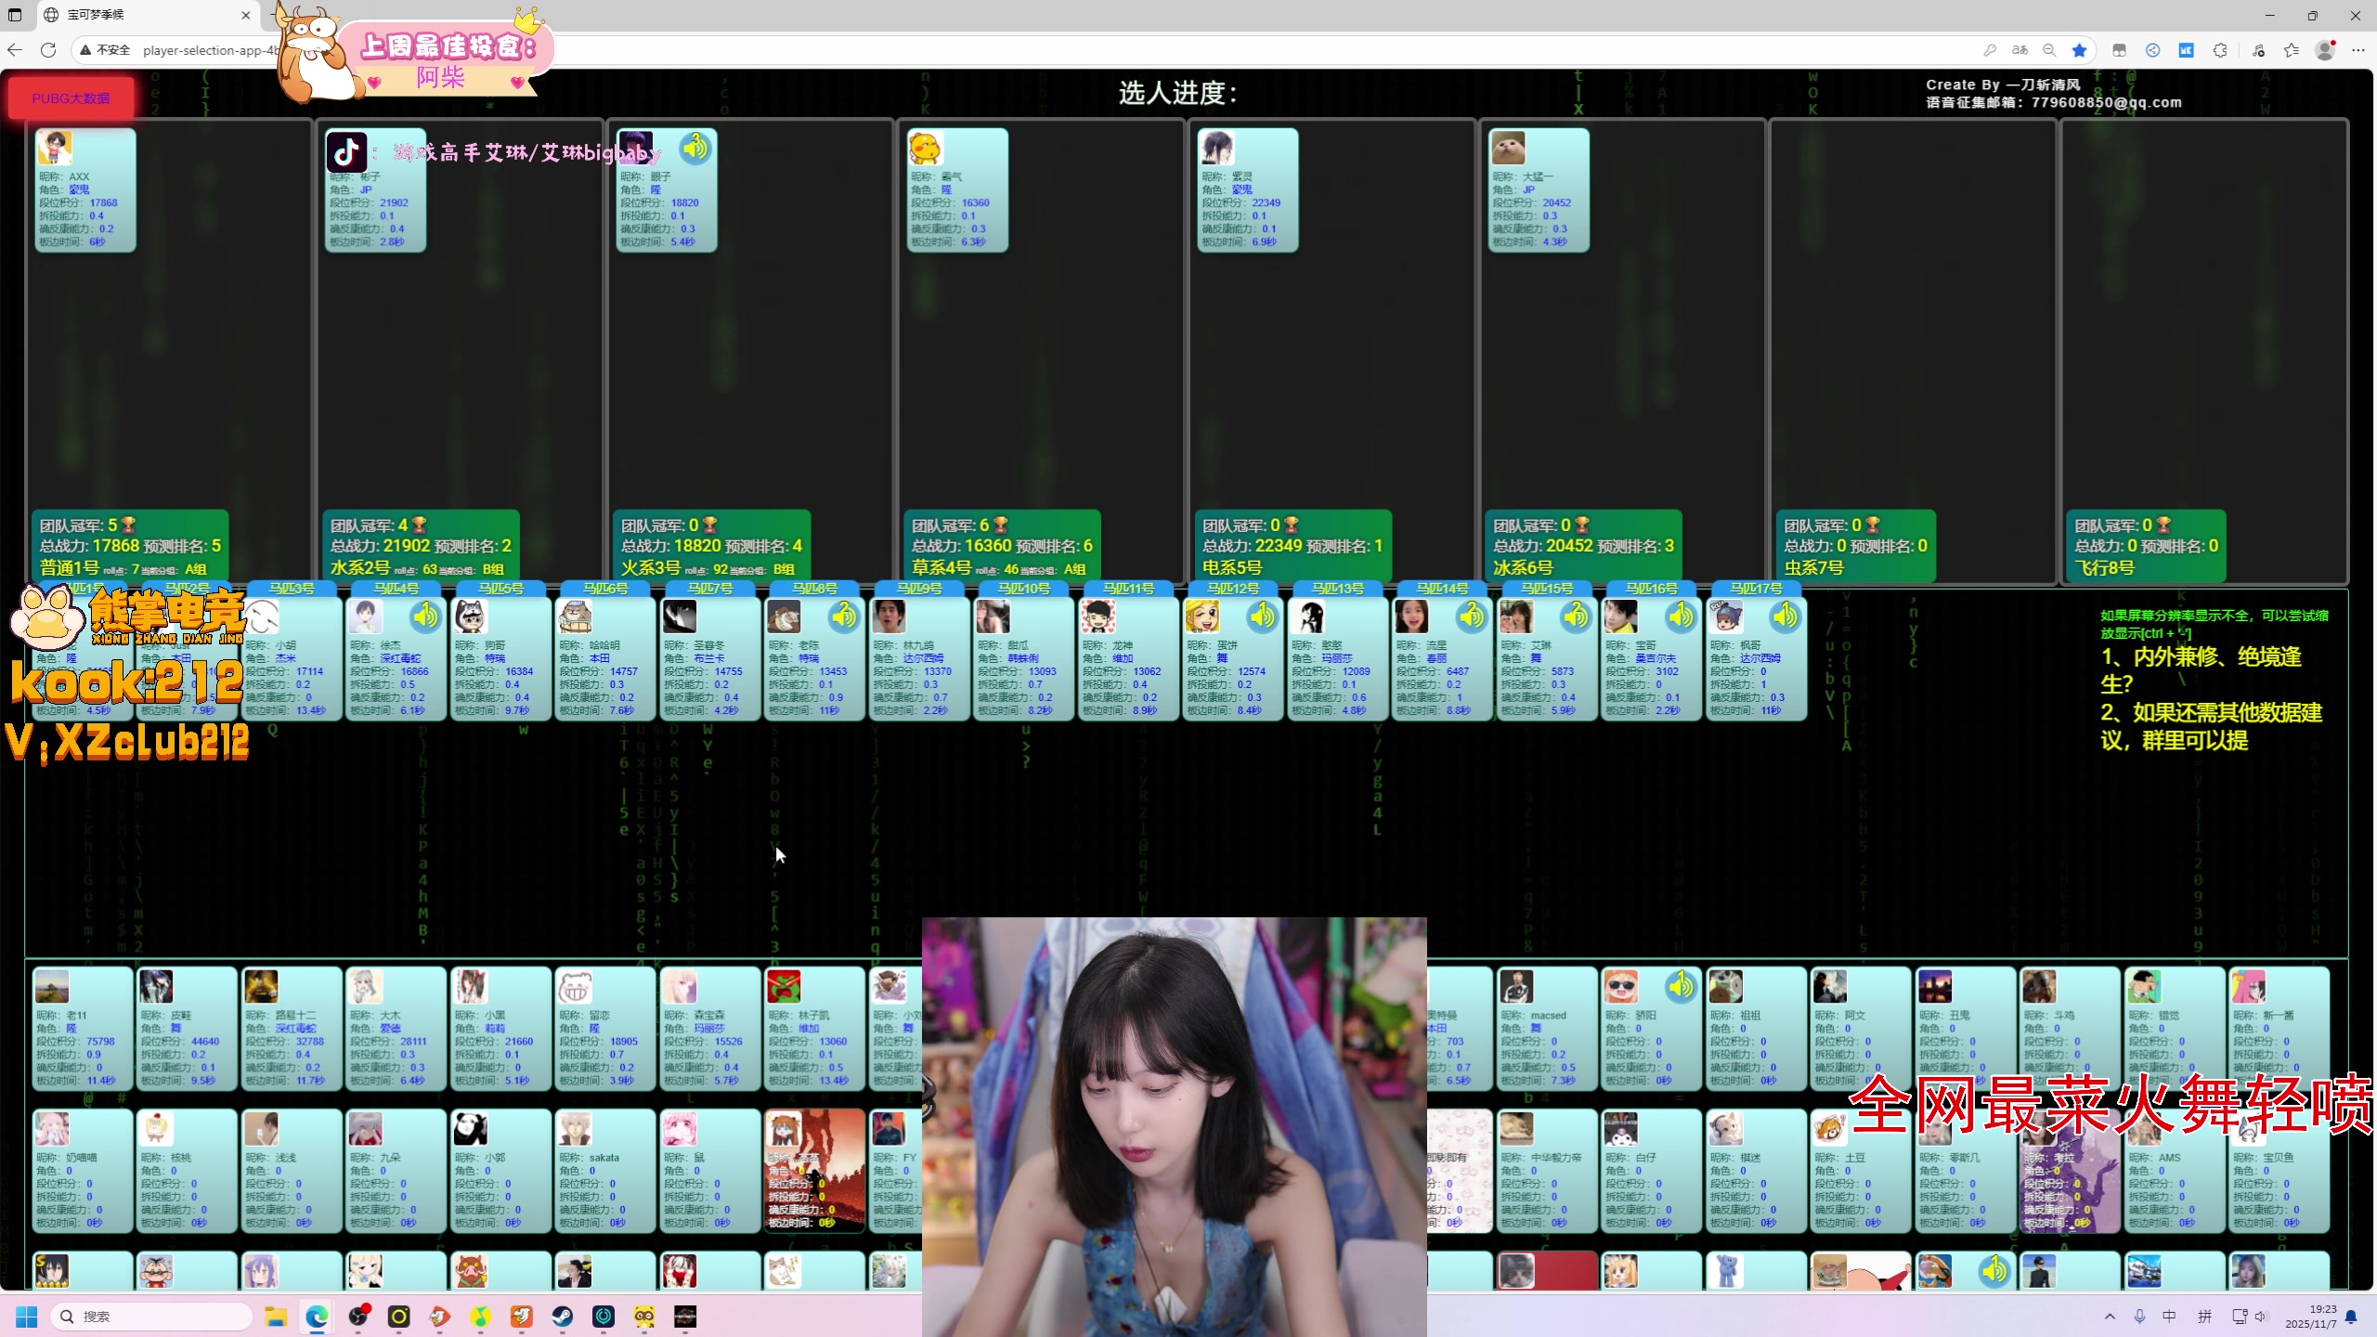The width and height of the screenshot is (2377, 1337).
Task: Open browser settings and more menu
Action: click(2358, 50)
